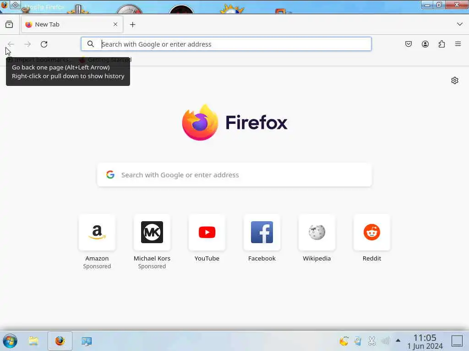The height and width of the screenshot is (351, 469).
Task: Click the Michael Kors label text
Action: tap(152, 259)
